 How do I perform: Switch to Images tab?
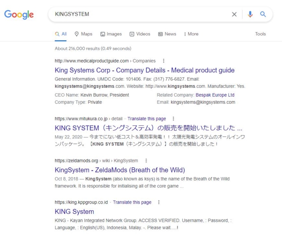pyautogui.click(x=111, y=34)
